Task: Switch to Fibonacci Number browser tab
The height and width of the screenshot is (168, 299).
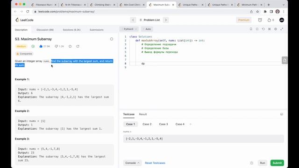Action: (44, 5)
